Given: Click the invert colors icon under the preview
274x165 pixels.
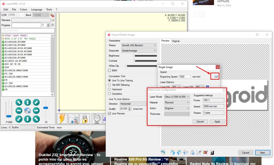Looking at the screenshot, I should point(212,152).
